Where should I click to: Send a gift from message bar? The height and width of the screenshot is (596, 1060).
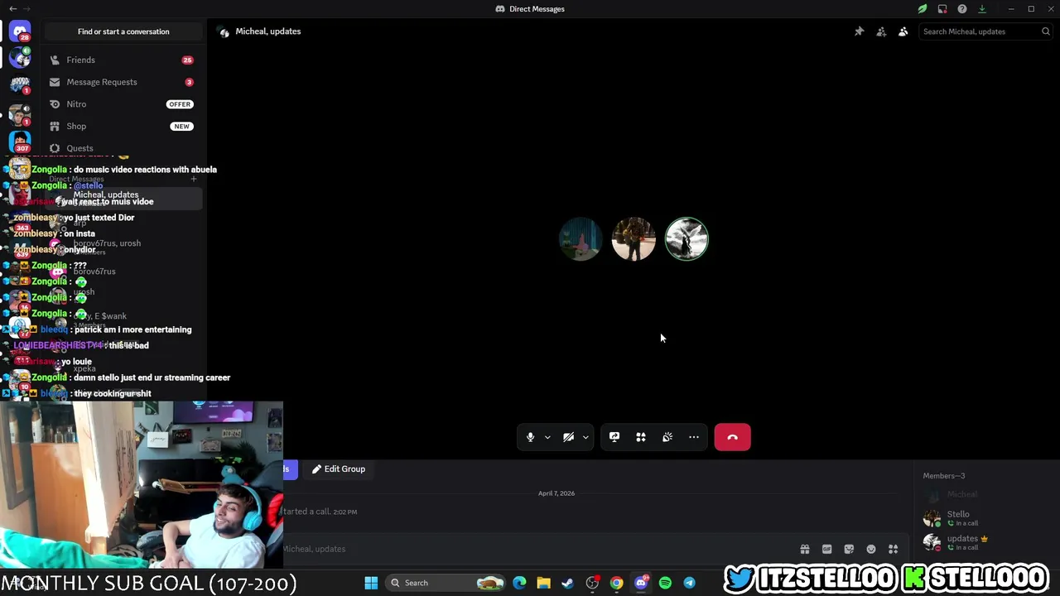click(x=804, y=549)
